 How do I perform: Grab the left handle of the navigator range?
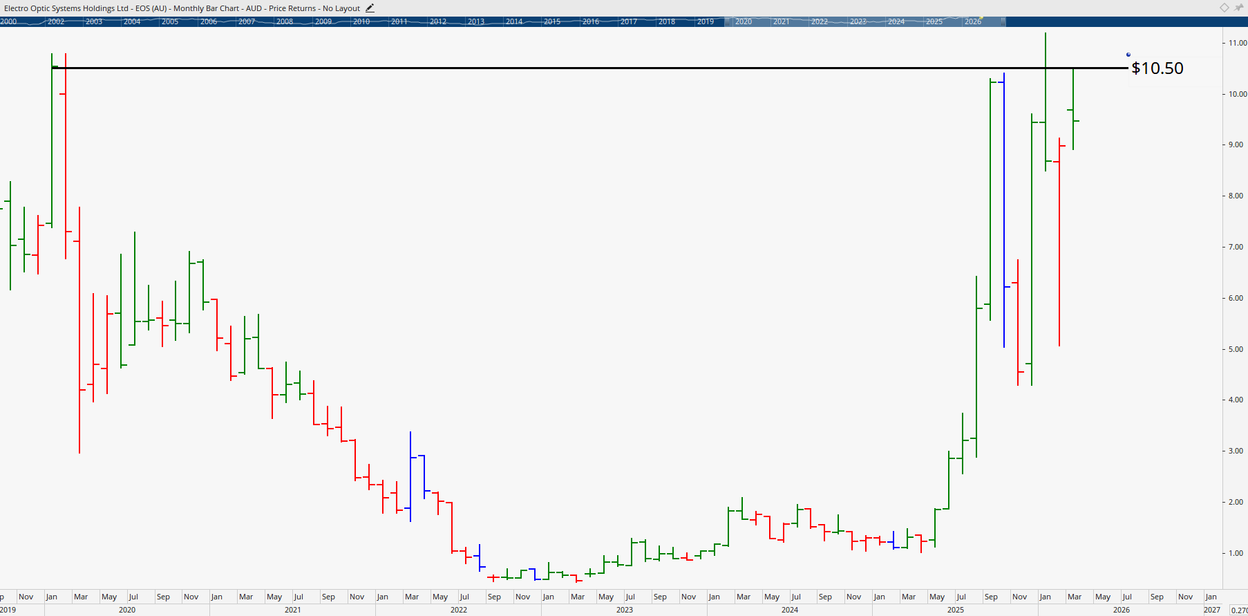727,21
